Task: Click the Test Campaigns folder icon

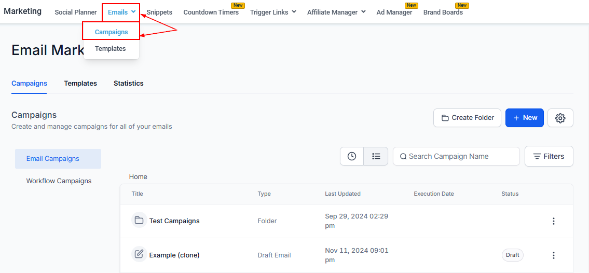Action: pyautogui.click(x=139, y=221)
